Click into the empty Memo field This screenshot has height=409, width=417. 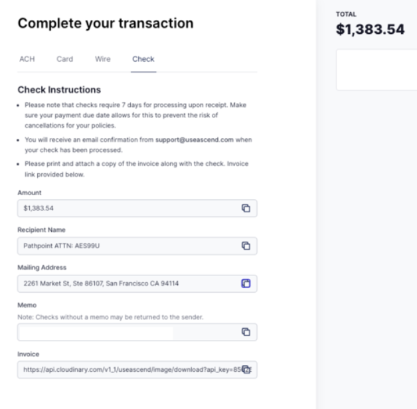coord(126,332)
